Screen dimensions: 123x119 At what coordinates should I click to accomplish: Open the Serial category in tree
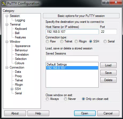(18, 93)
